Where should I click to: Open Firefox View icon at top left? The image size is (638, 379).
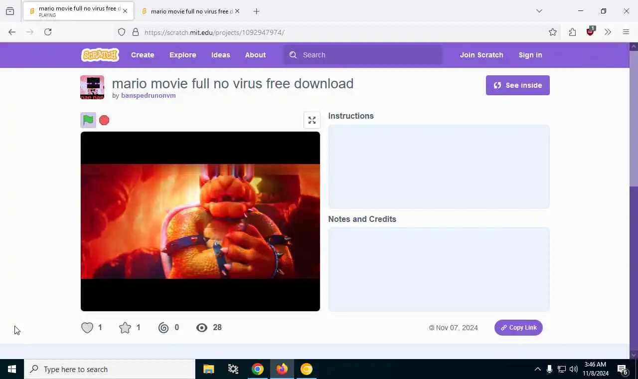(x=10, y=11)
